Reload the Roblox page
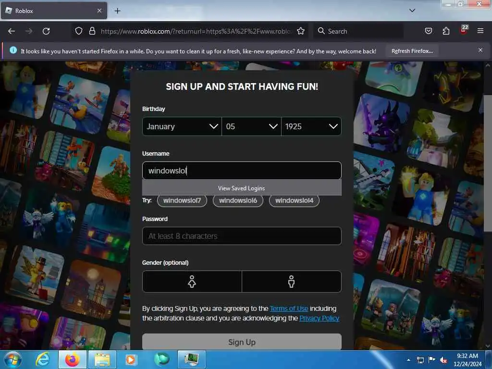492x369 pixels. point(46,31)
